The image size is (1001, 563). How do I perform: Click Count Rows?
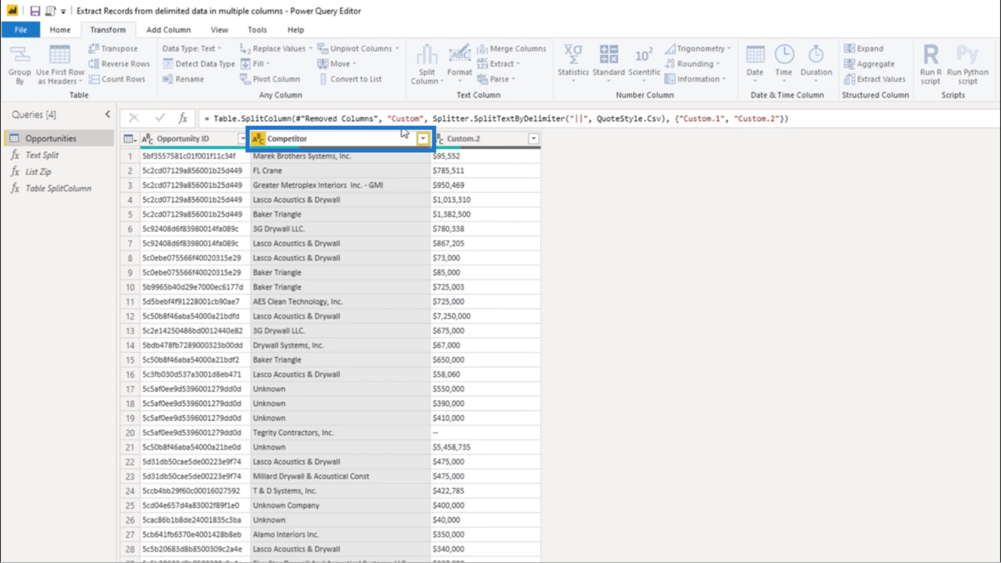(x=117, y=79)
